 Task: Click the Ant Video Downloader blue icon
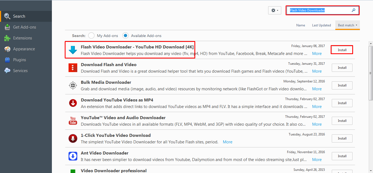pos(73,156)
